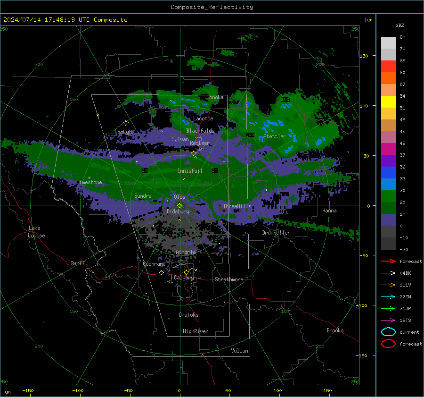The image size is (424, 397).
Task: Click the purple 10 dBZ color swatch
Action: 388,220
